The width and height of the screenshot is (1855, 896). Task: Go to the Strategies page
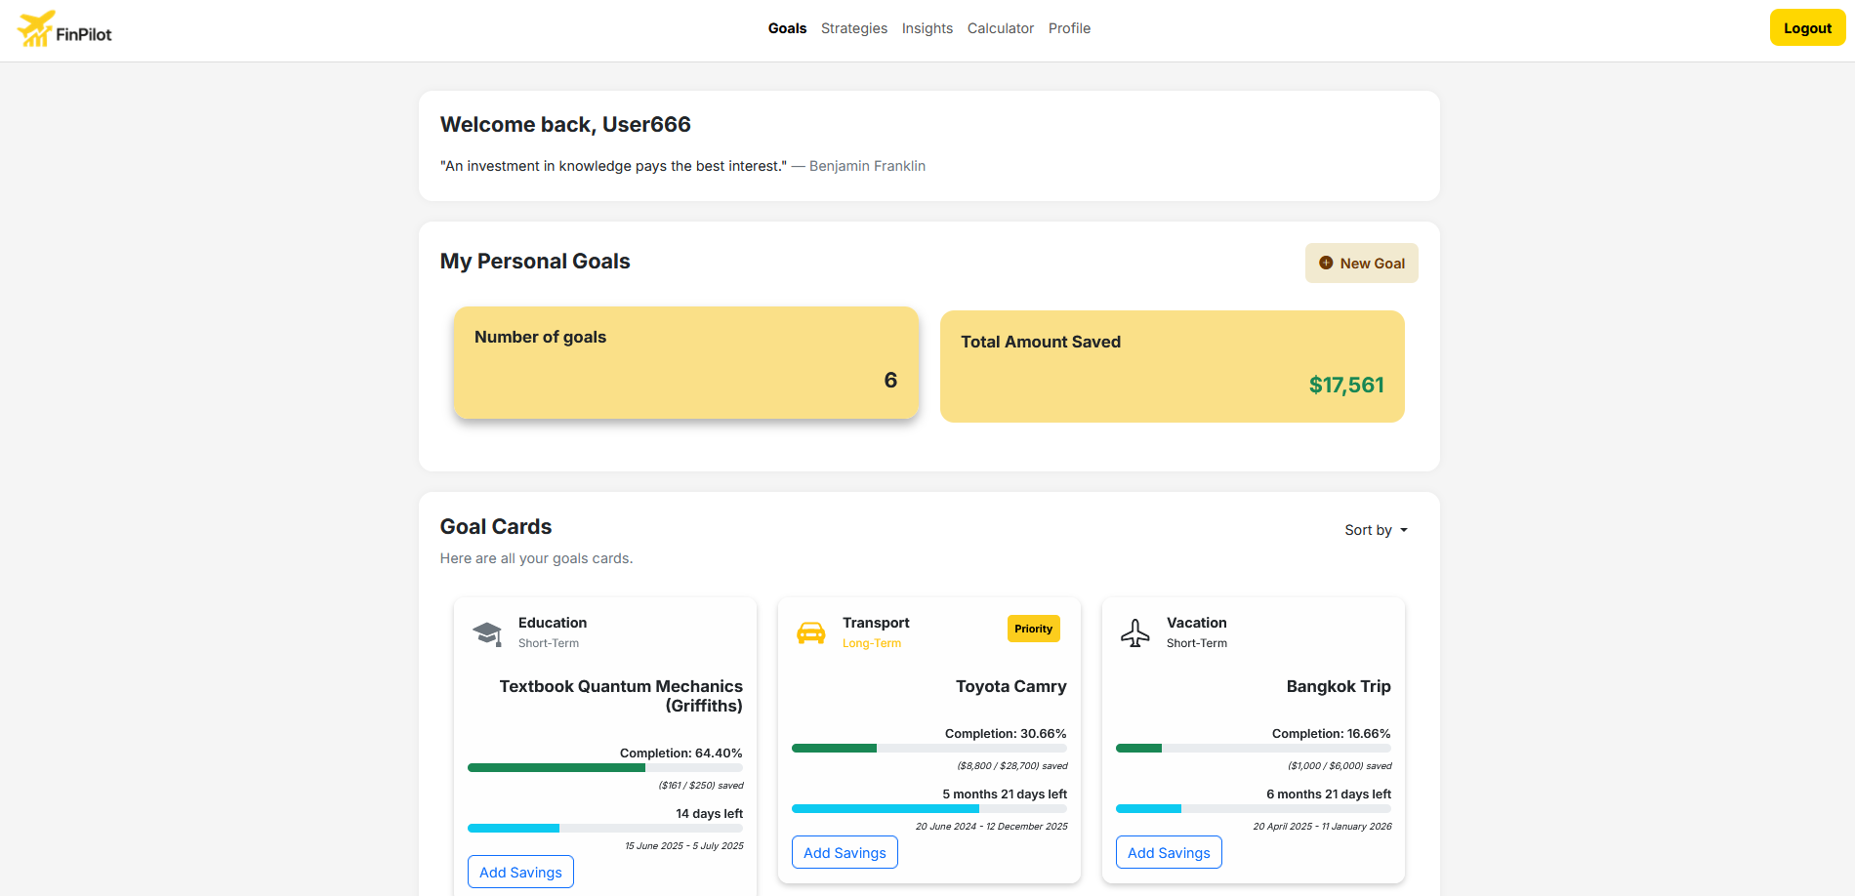854,28
